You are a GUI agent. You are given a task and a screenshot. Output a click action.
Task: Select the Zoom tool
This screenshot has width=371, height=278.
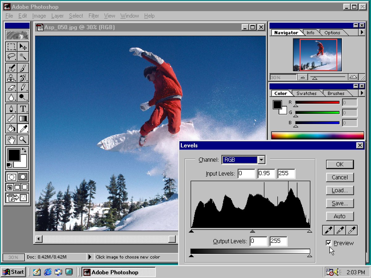point(23,140)
